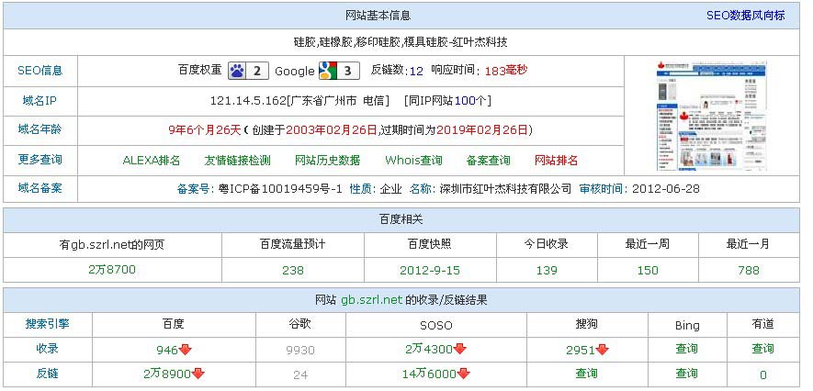Click SOSO backlinks value 14万6000
This screenshot has height=391, width=813.
tap(429, 374)
